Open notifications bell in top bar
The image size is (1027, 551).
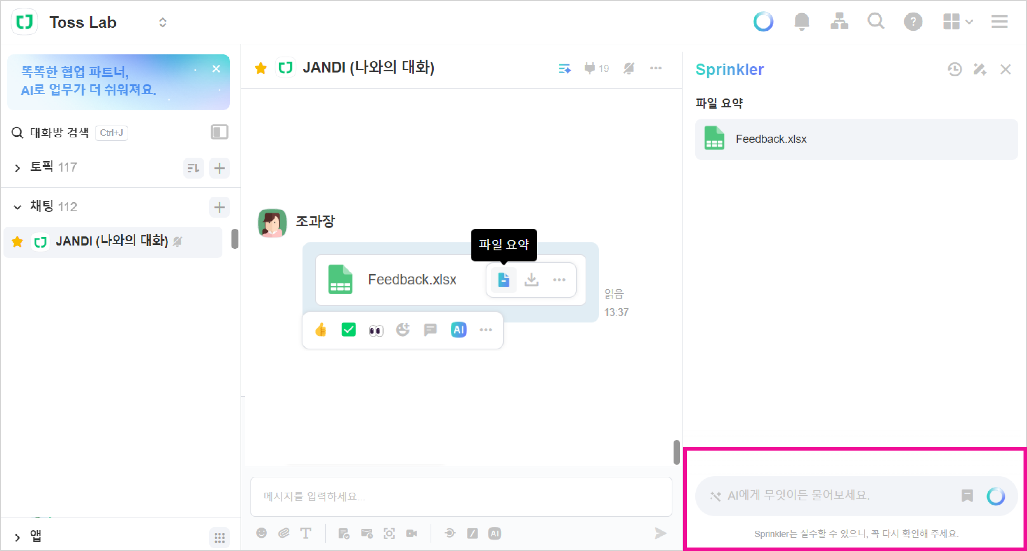(801, 22)
